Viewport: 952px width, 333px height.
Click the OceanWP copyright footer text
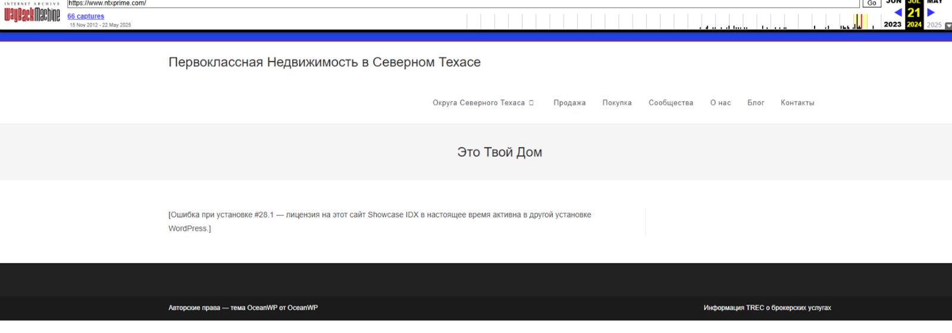(243, 307)
